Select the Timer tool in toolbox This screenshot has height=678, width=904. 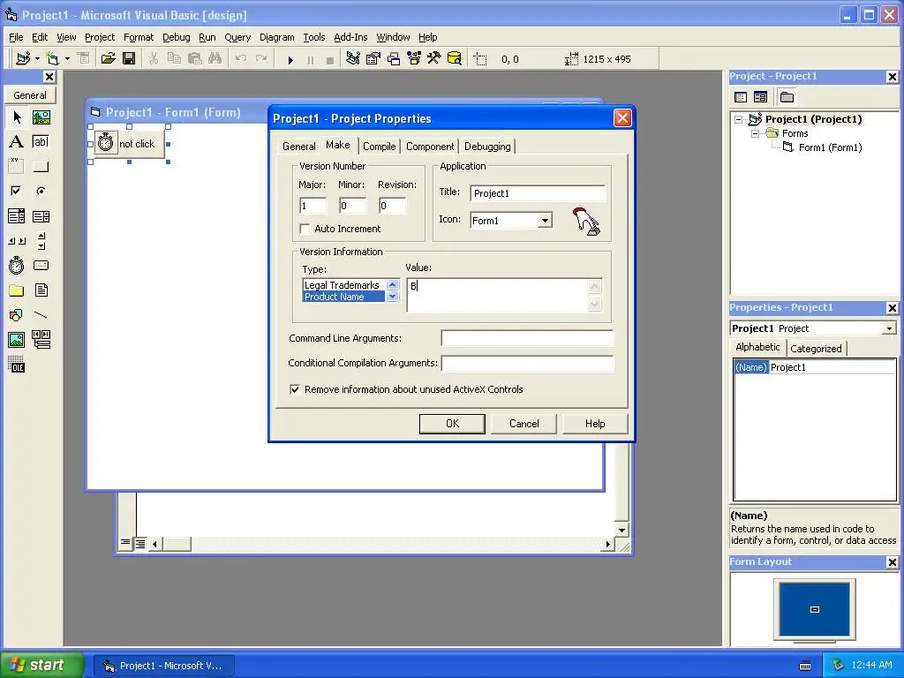(17, 265)
